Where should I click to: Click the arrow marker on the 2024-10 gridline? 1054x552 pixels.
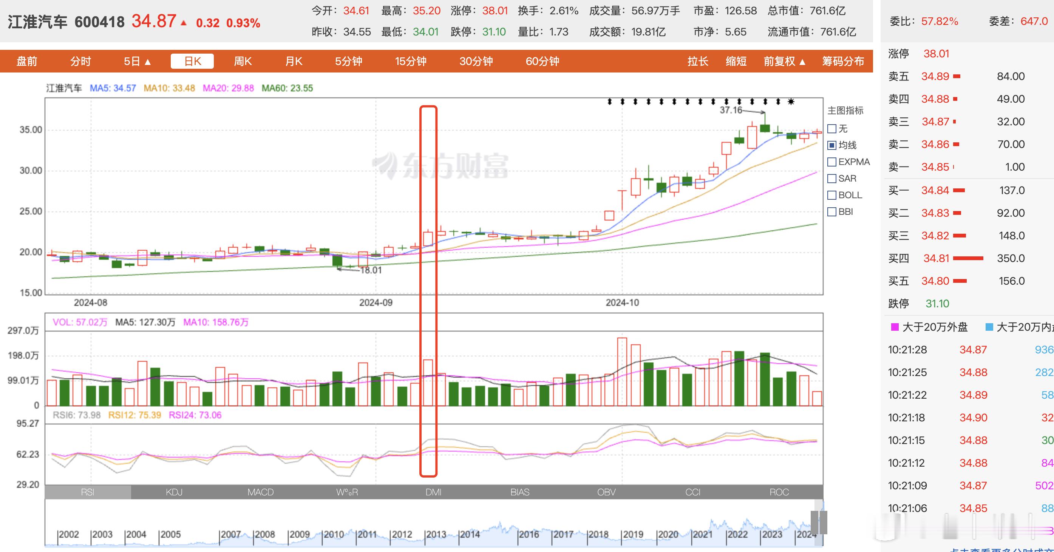622,102
